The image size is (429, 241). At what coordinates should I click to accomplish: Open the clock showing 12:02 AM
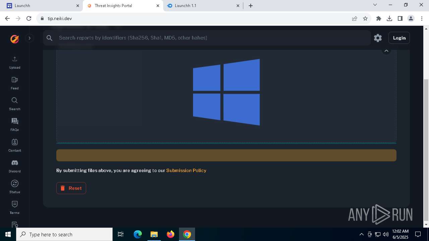click(x=400, y=234)
